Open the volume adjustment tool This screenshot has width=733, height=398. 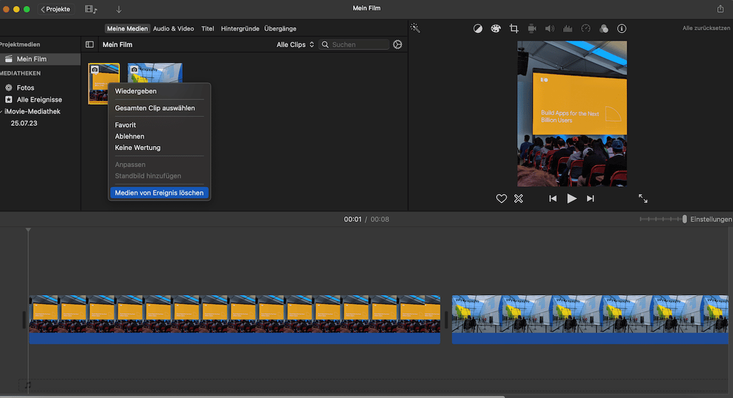click(x=549, y=28)
